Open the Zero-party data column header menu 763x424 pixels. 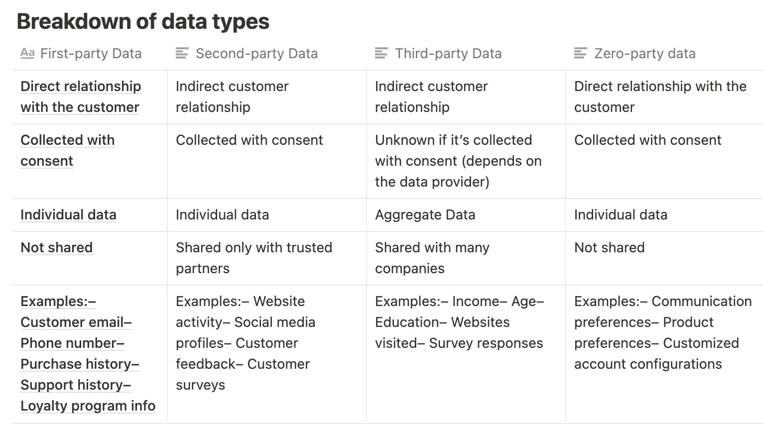coord(664,53)
